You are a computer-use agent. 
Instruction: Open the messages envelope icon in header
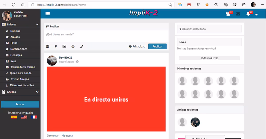[238, 14]
